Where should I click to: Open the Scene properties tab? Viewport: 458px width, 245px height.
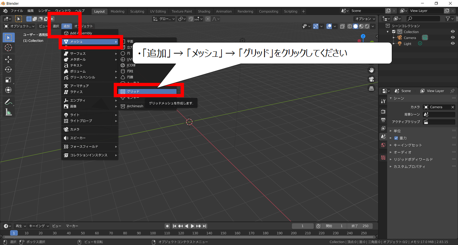(x=383, y=137)
